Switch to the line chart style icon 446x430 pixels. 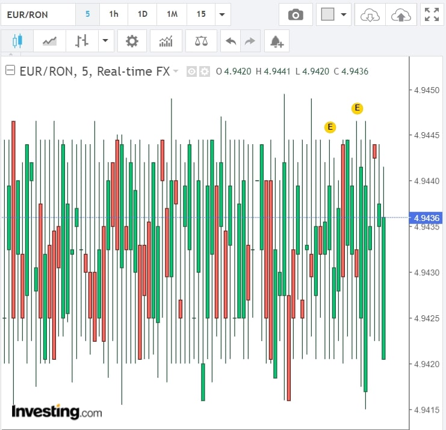pyautogui.click(x=49, y=41)
